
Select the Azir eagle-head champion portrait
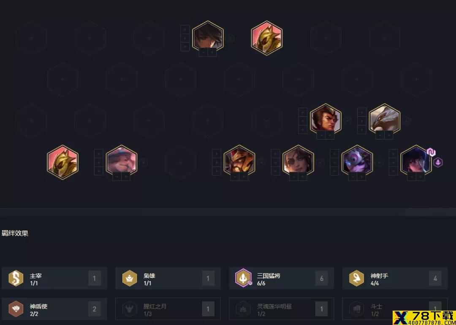[385, 120]
